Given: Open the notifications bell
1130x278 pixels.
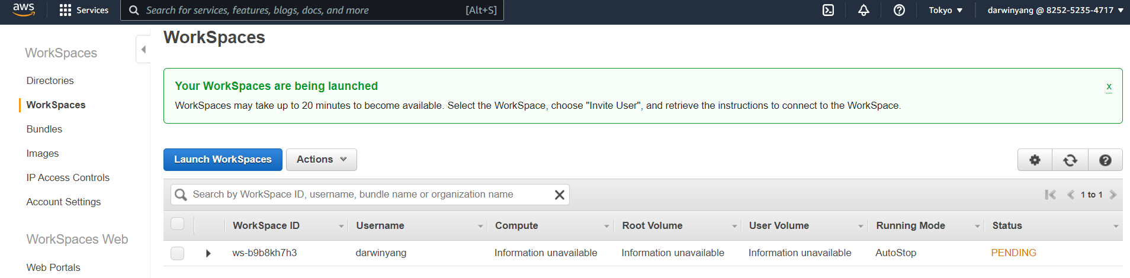Looking at the screenshot, I should coord(863,10).
